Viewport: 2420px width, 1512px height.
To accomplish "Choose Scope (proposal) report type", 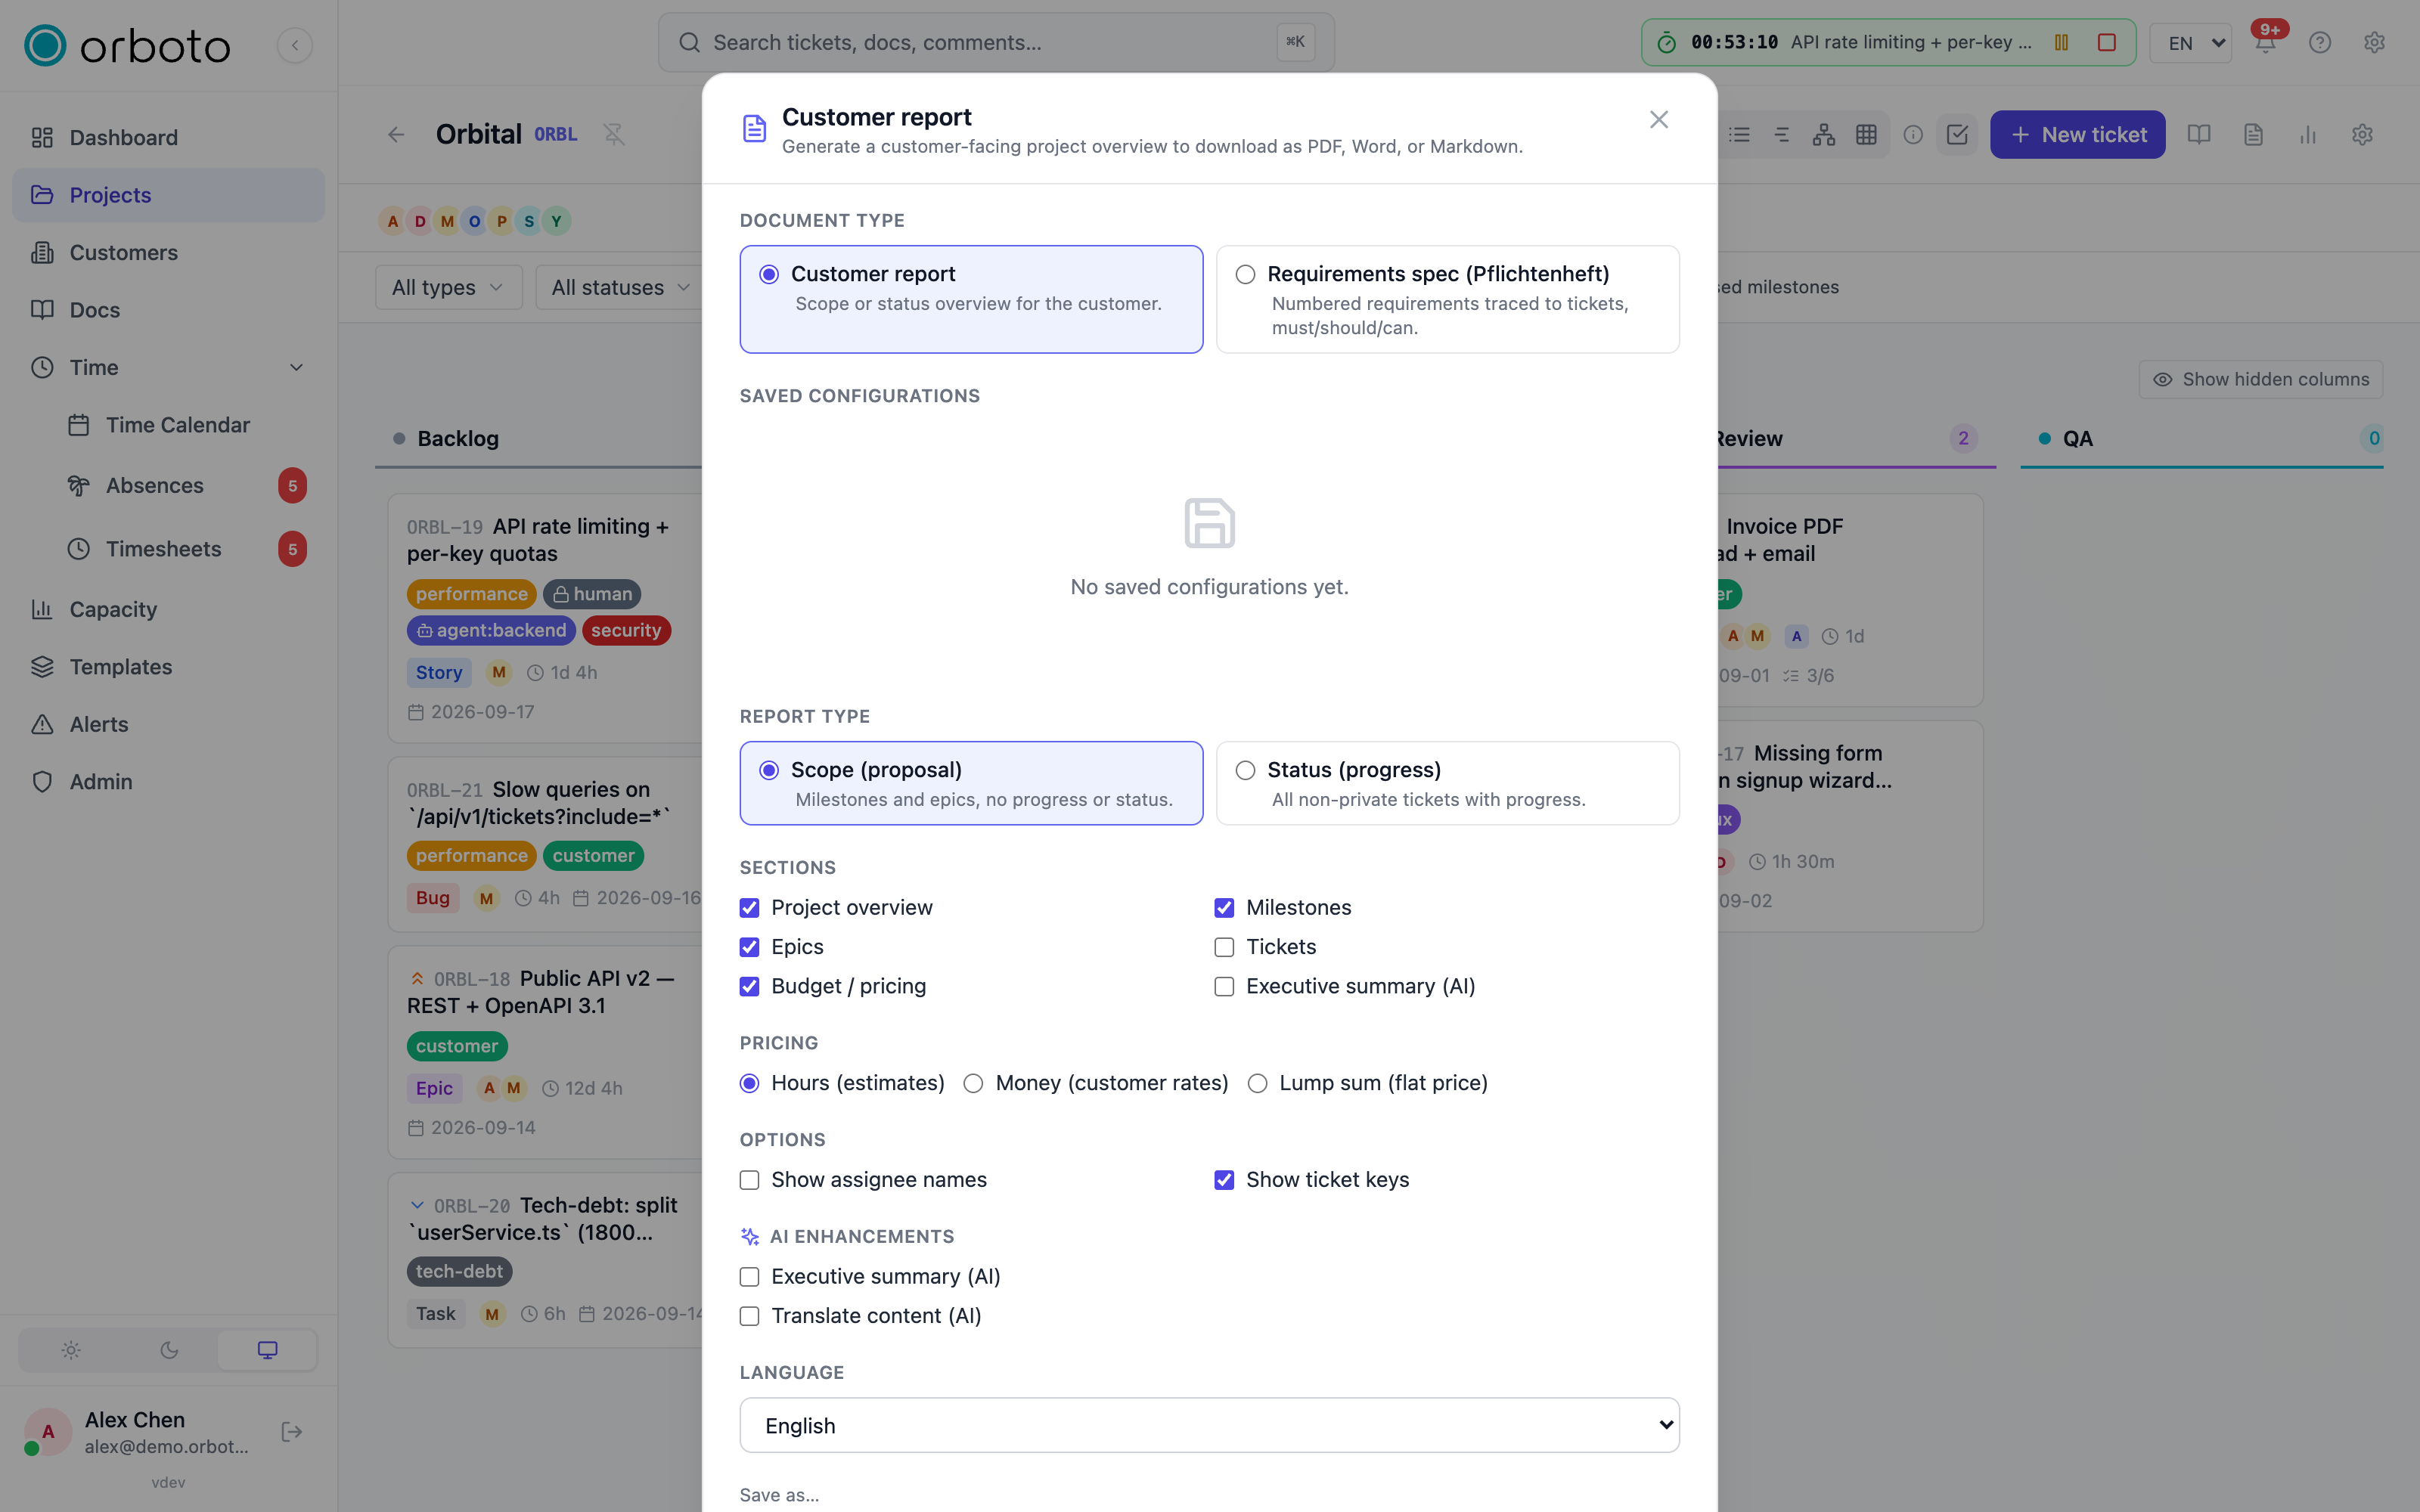I will (x=971, y=783).
